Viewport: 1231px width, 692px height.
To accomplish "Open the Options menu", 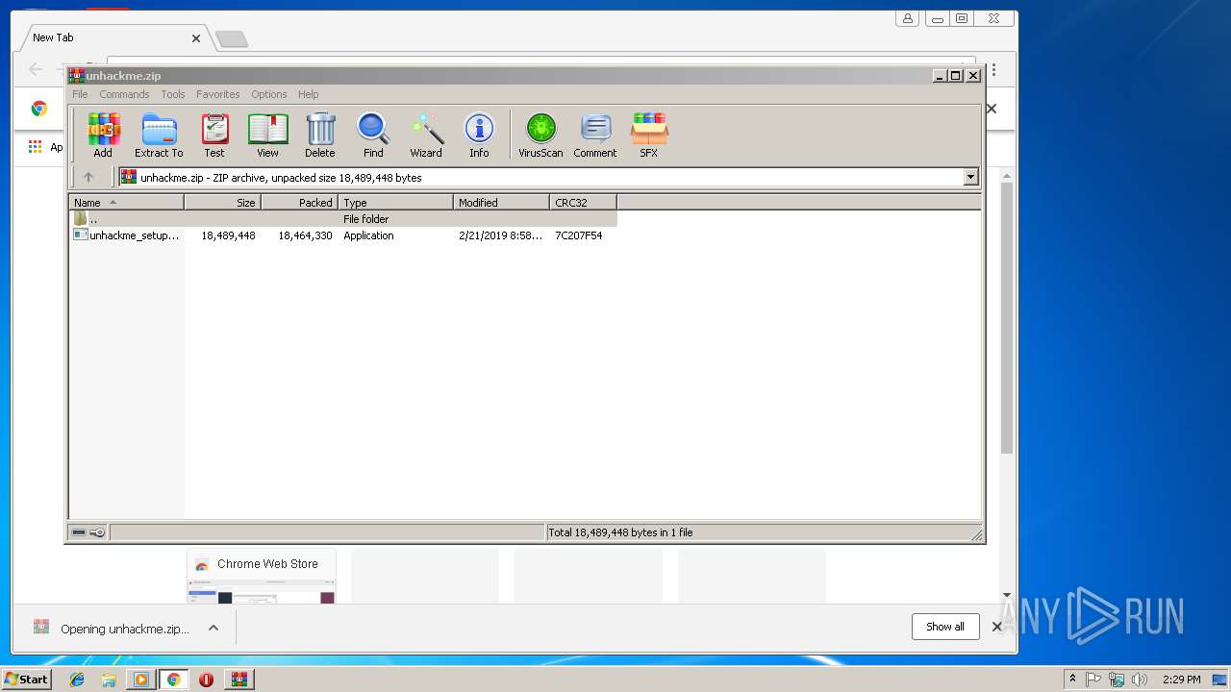I will 269,94.
